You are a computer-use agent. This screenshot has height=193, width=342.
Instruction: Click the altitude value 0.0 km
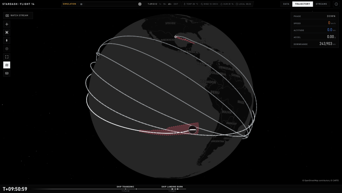pos(331,30)
